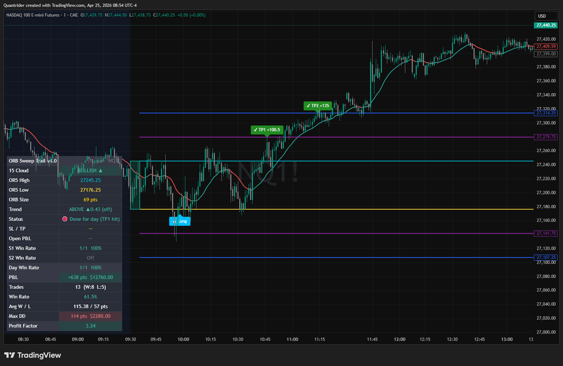Click the close value C27,440.25
The height and width of the screenshot is (366, 563).
coord(165,15)
